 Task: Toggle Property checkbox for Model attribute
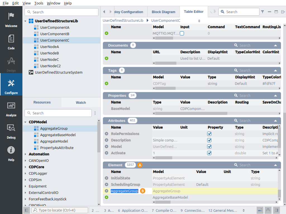209,147
